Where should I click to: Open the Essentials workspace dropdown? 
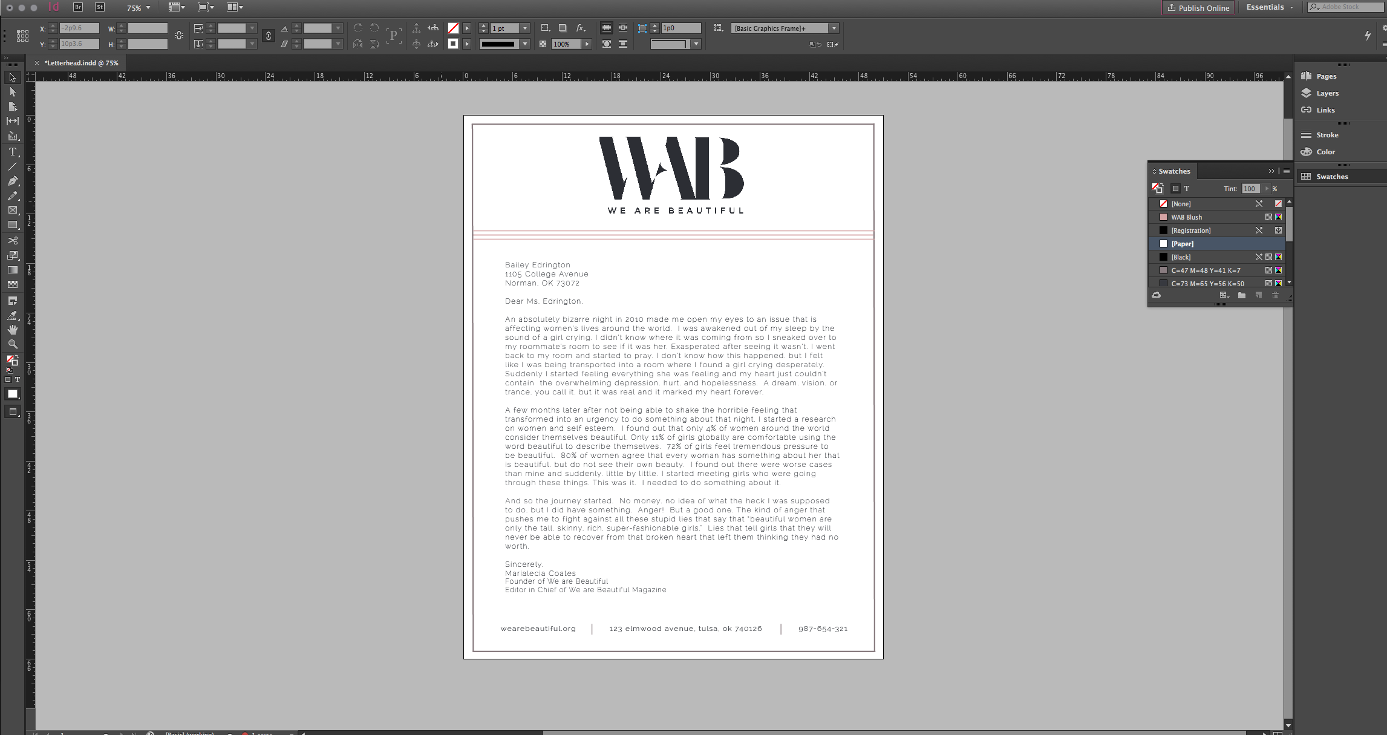[x=1270, y=7]
